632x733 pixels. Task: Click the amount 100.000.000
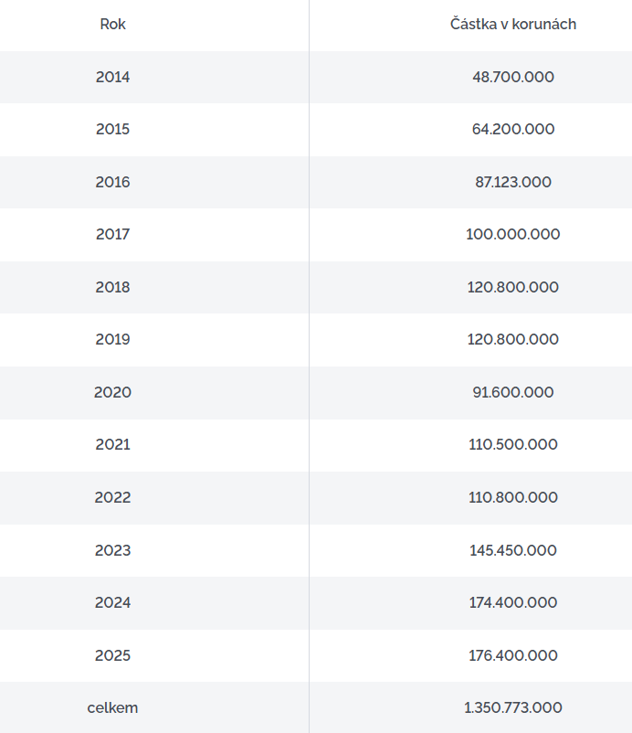tap(513, 234)
